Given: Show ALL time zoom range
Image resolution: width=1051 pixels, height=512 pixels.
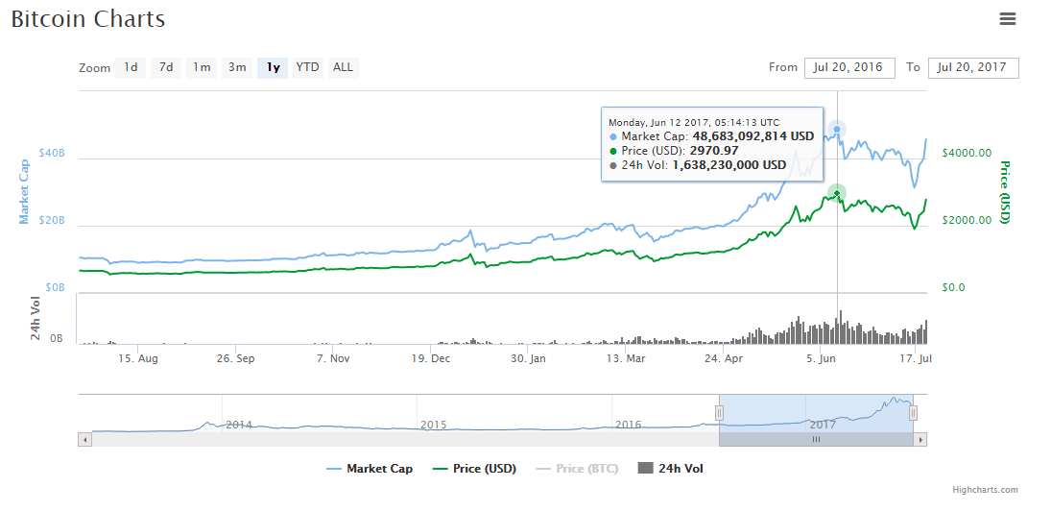Looking at the screenshot, I should coord(344,68).
